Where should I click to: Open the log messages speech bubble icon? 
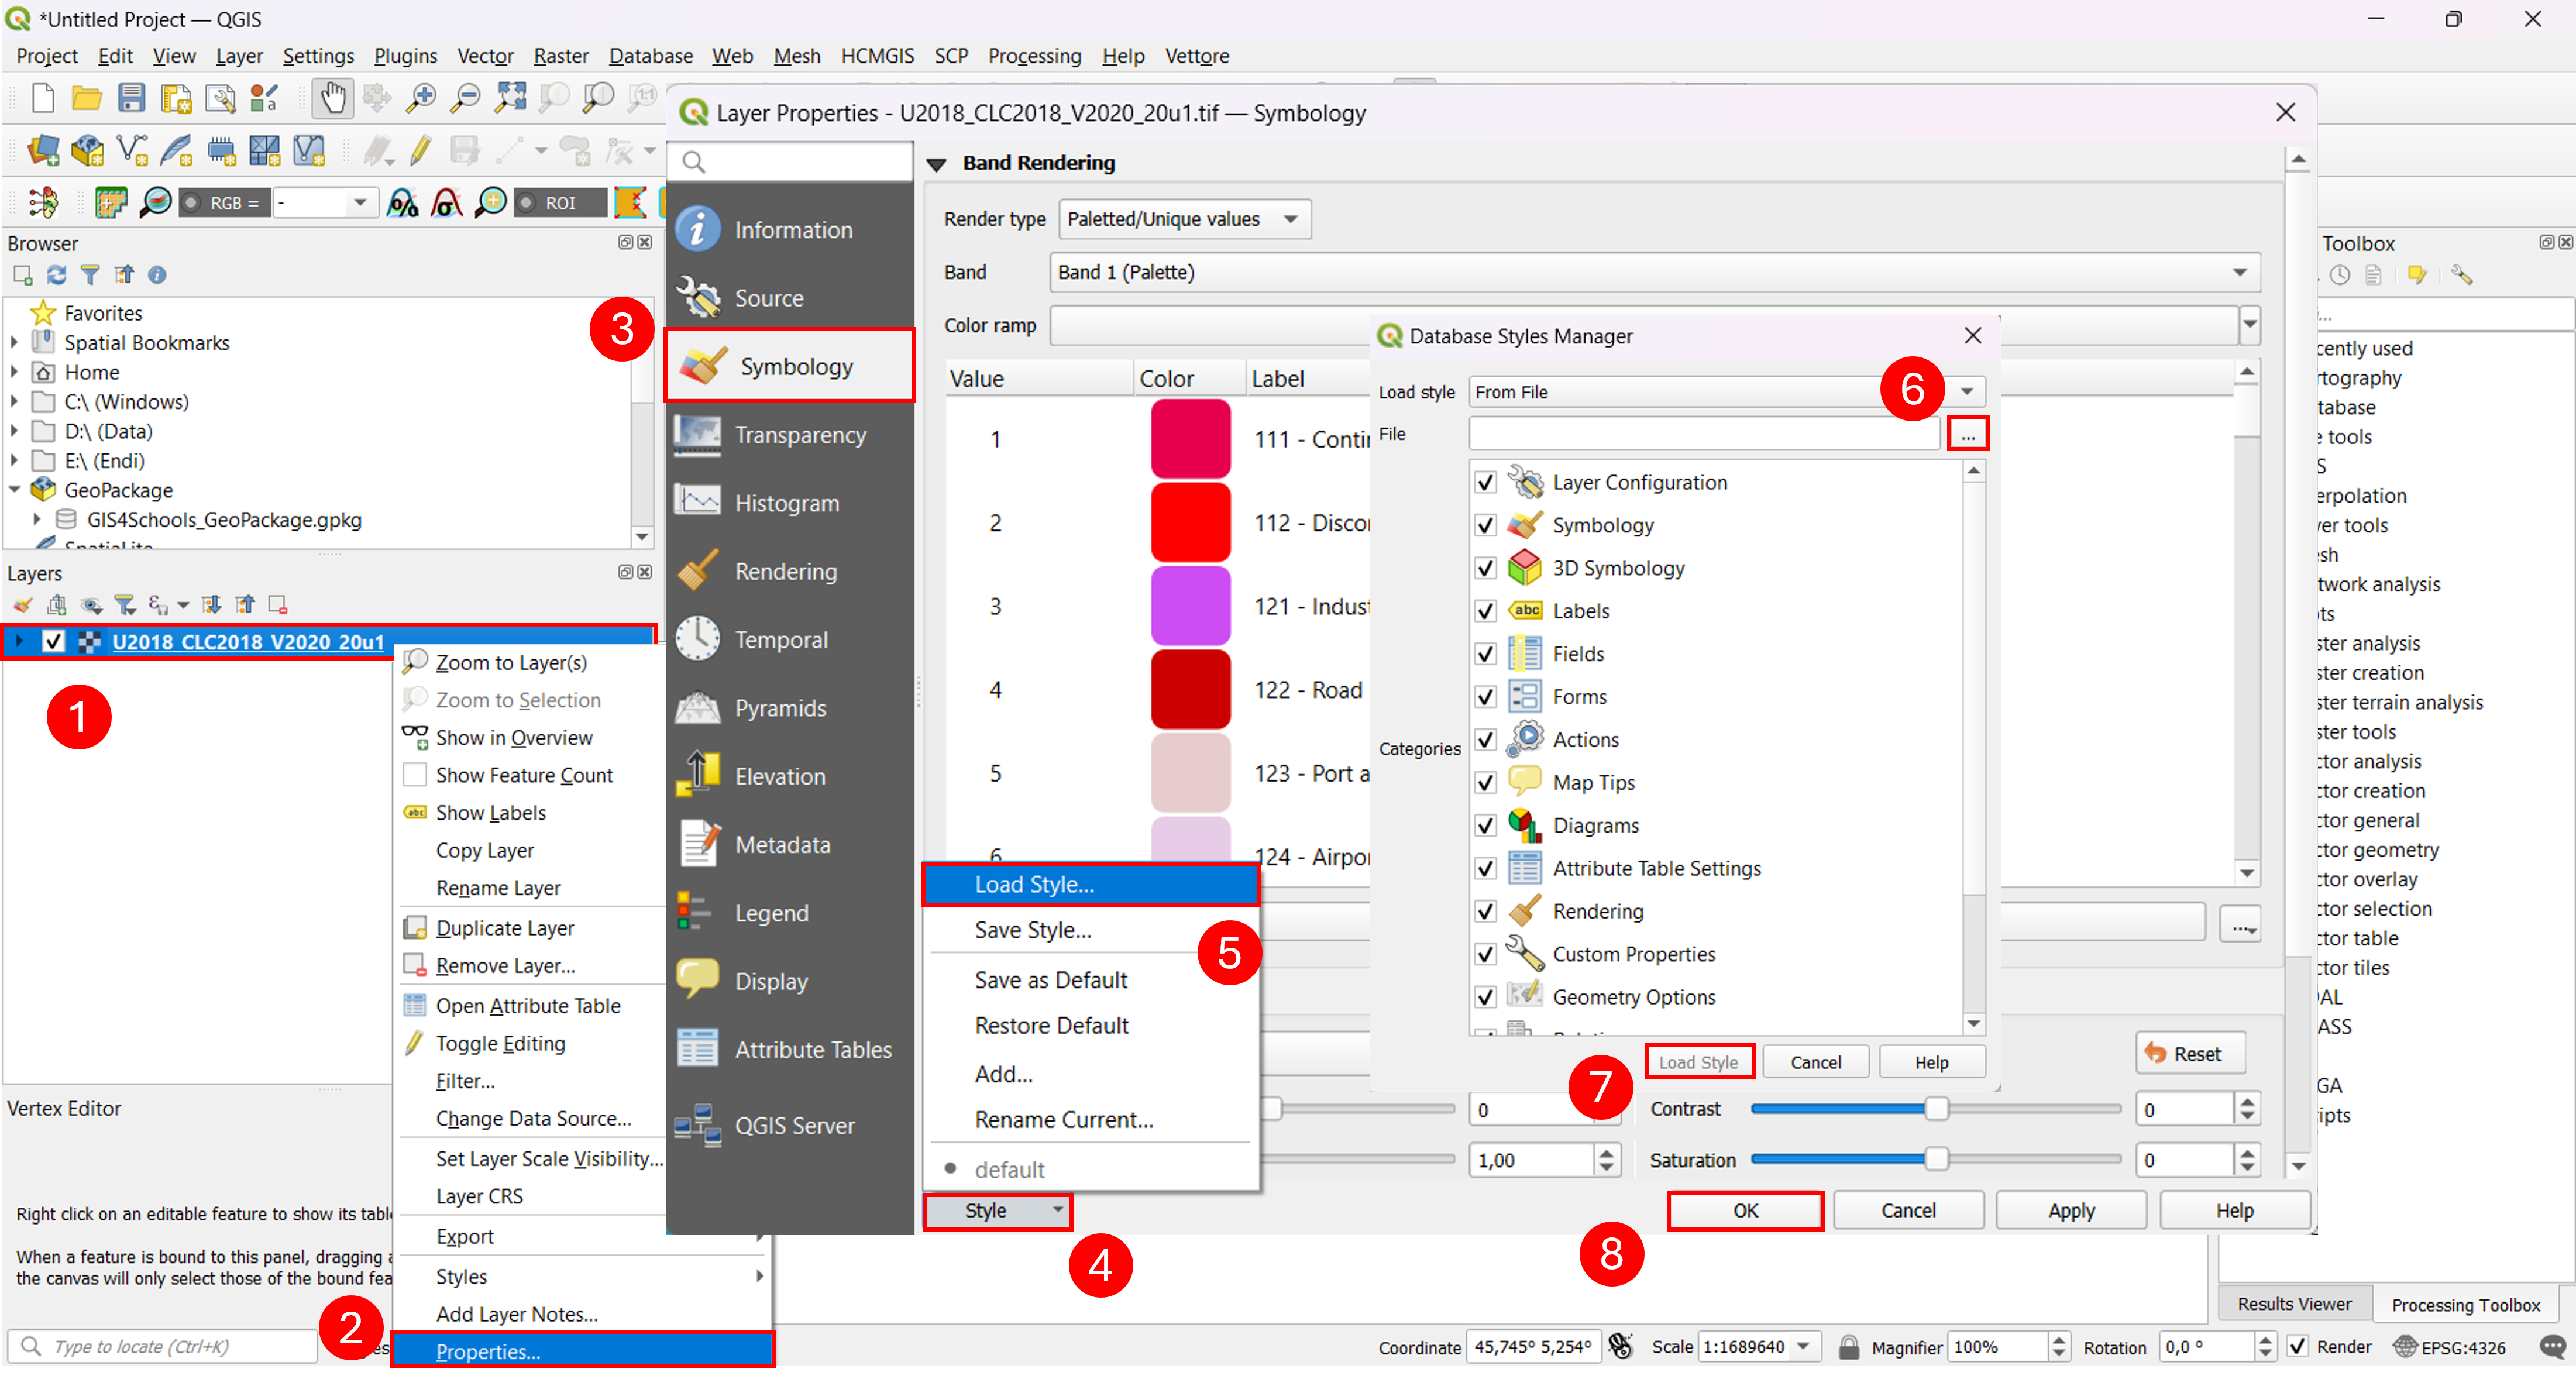[2553, 1348]
